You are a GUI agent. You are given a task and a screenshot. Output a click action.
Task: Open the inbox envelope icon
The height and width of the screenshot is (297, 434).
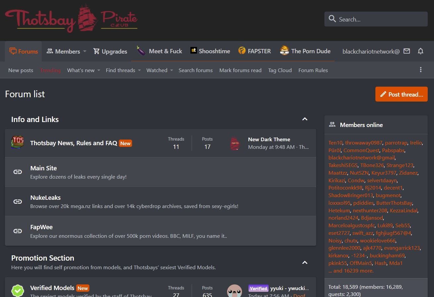[x=407, y=51]
